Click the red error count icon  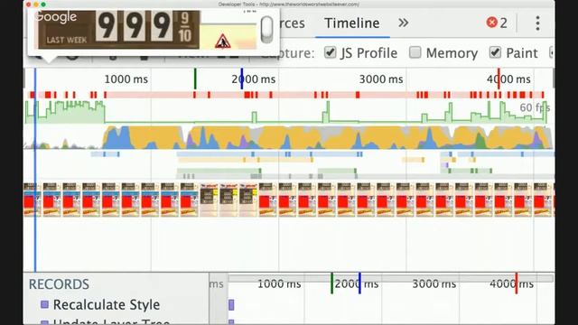[x=491, y=23]
